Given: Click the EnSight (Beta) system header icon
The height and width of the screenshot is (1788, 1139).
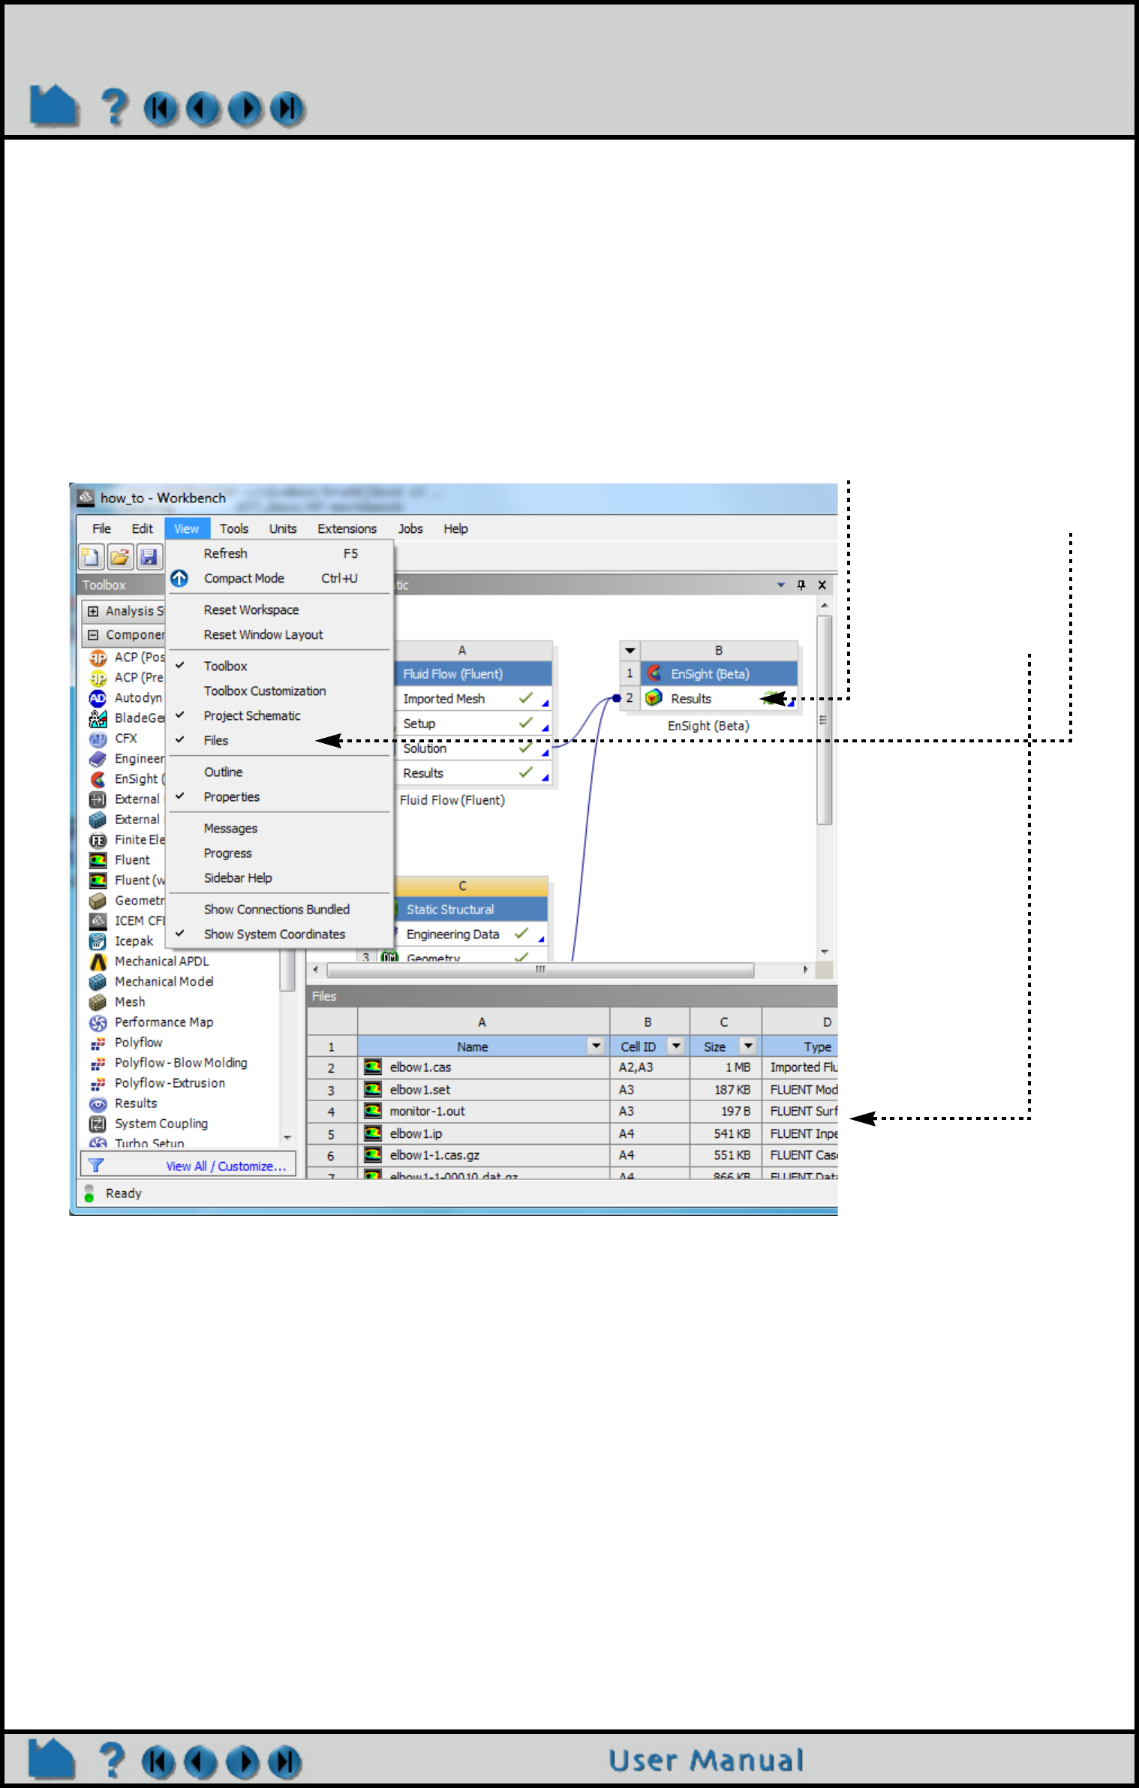Looking at the screenshot, I should pos(654,673).
